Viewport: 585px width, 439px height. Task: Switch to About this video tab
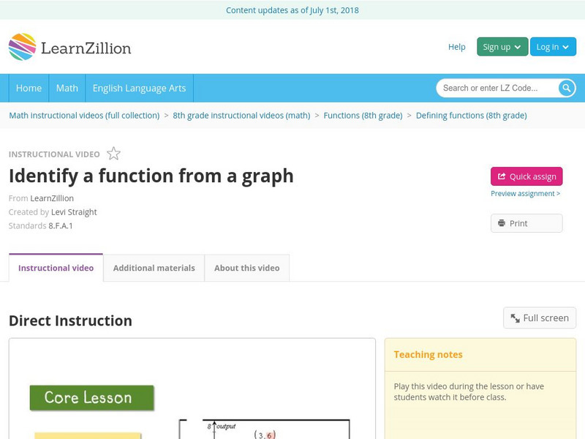click(246, 268)
